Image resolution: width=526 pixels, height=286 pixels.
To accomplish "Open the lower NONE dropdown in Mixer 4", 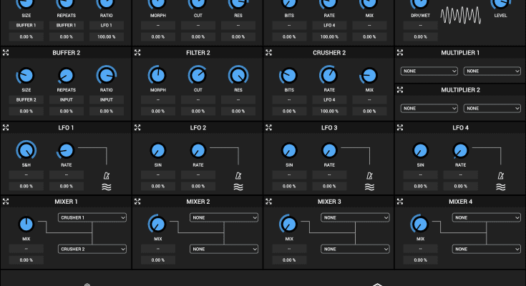I will pos(487,249).
